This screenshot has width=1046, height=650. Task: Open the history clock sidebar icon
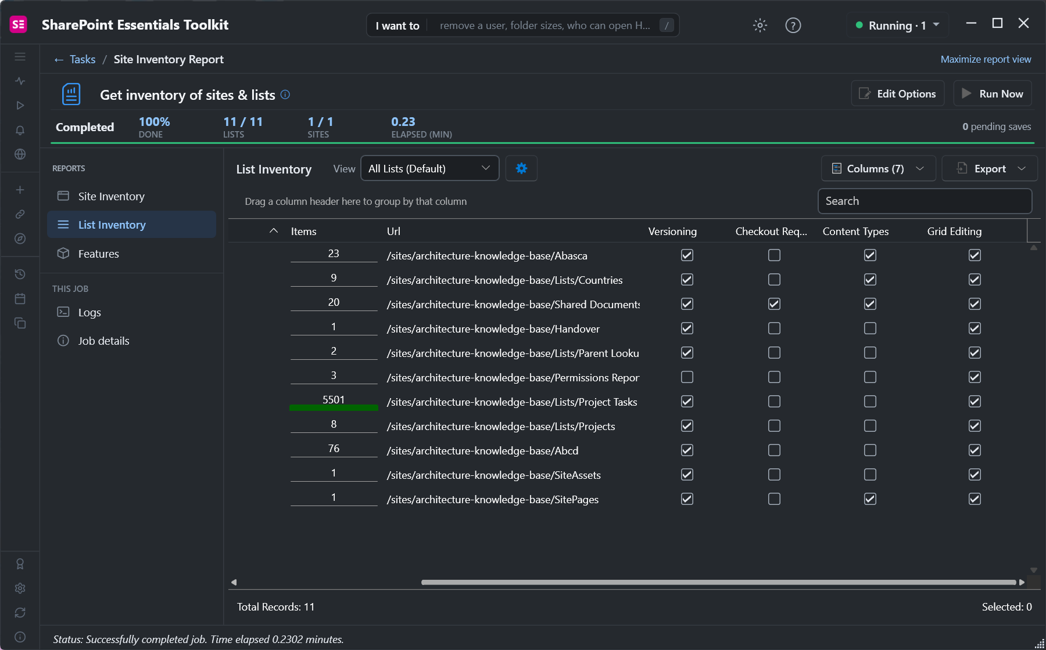(x=20, y=274)
